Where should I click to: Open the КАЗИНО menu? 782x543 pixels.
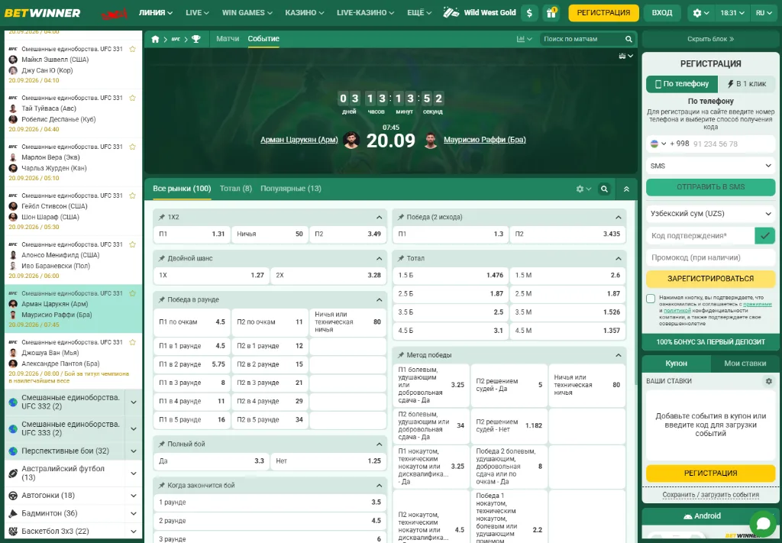pyautogui.click(x=304, y=13)
